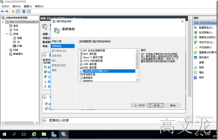
Task: Open the 查看(V) menu
Action: tap(28, 6)
